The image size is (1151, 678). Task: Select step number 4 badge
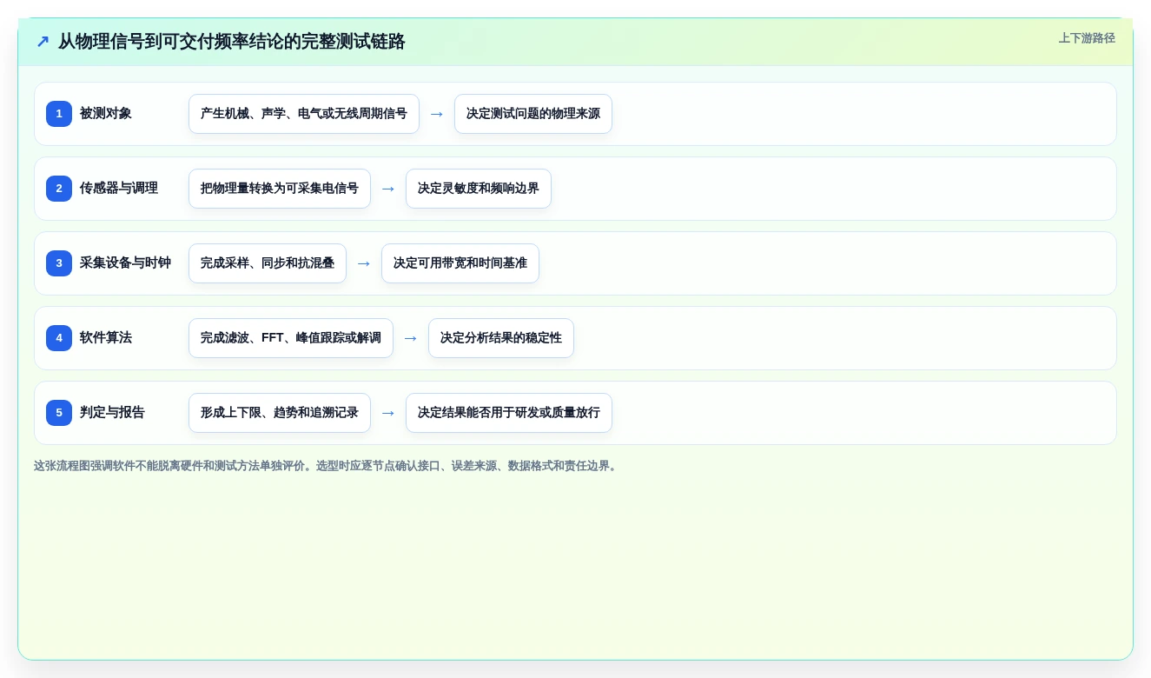click(x=59, y=338)
